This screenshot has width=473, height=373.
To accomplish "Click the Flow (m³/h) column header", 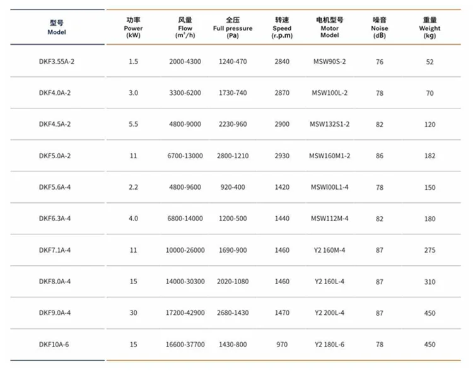I will (x=185, y=28).
